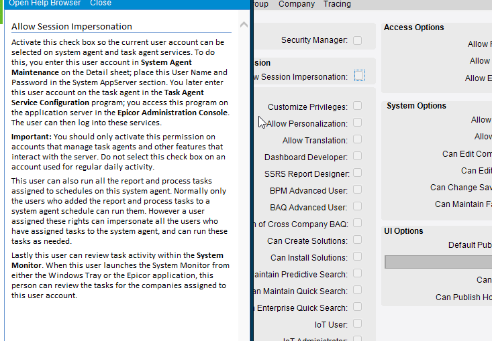Switch to the Company tab
The width and height of the screenshot is (492, 341).
tap(297, 4)
